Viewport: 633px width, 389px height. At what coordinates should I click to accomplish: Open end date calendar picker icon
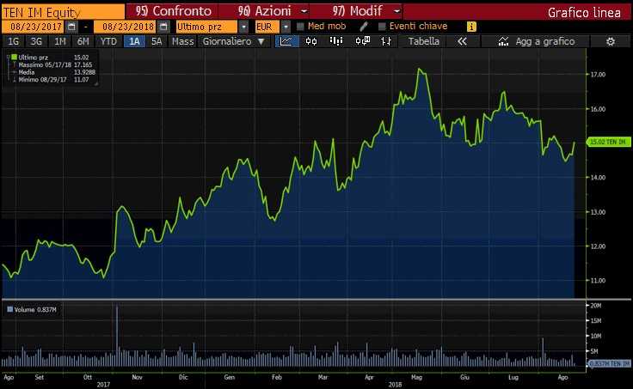[x=163, y=27]
